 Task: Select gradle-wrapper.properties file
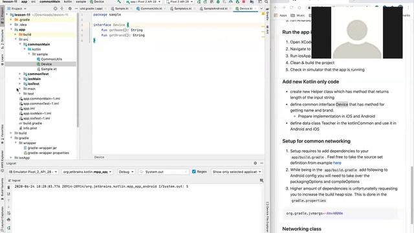click(x=46, y=153)
